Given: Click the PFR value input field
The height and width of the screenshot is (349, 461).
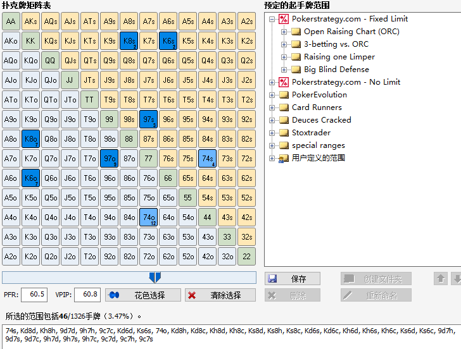Looking at the screenshot, I should pyautogui.click(x=34, y=295).
